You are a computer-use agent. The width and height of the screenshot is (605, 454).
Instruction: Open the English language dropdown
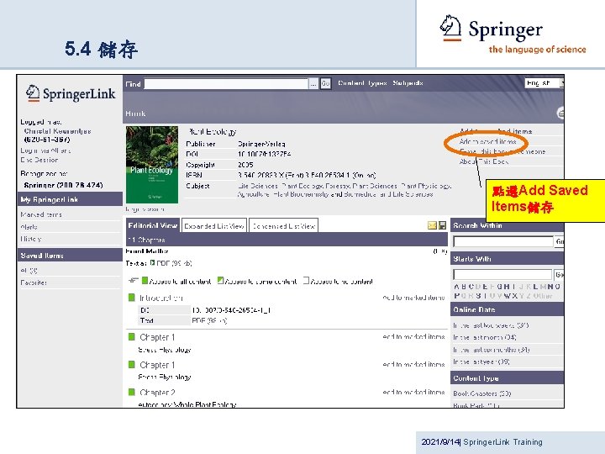544,83
